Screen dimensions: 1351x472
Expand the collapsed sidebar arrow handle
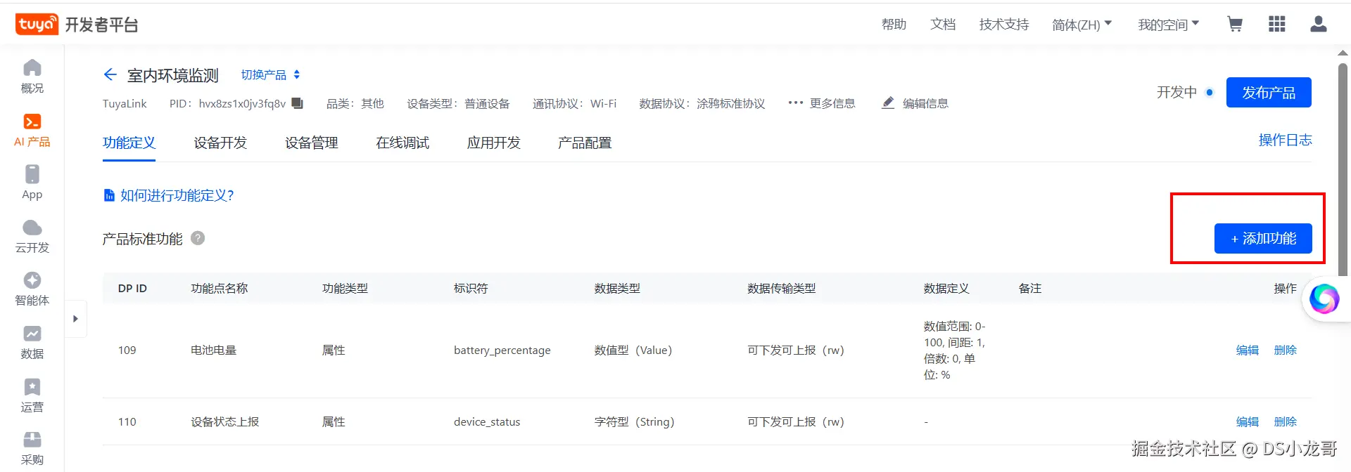pos(75,319)
